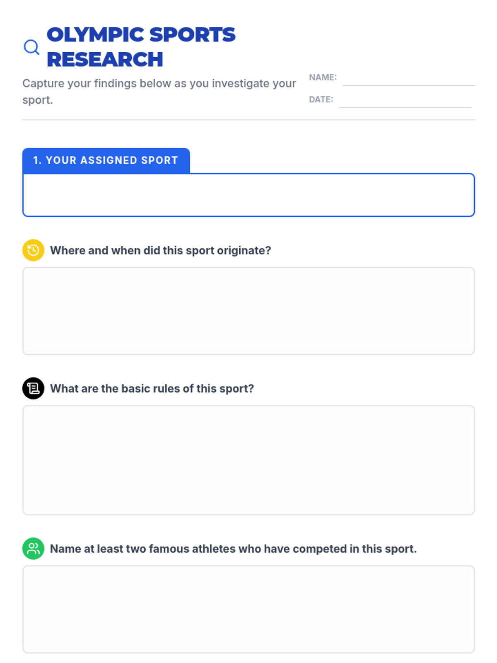Click the 'OLYMPIC SPORTS' heading line
This screenshot has width=497, height=663.
[141, 35]
